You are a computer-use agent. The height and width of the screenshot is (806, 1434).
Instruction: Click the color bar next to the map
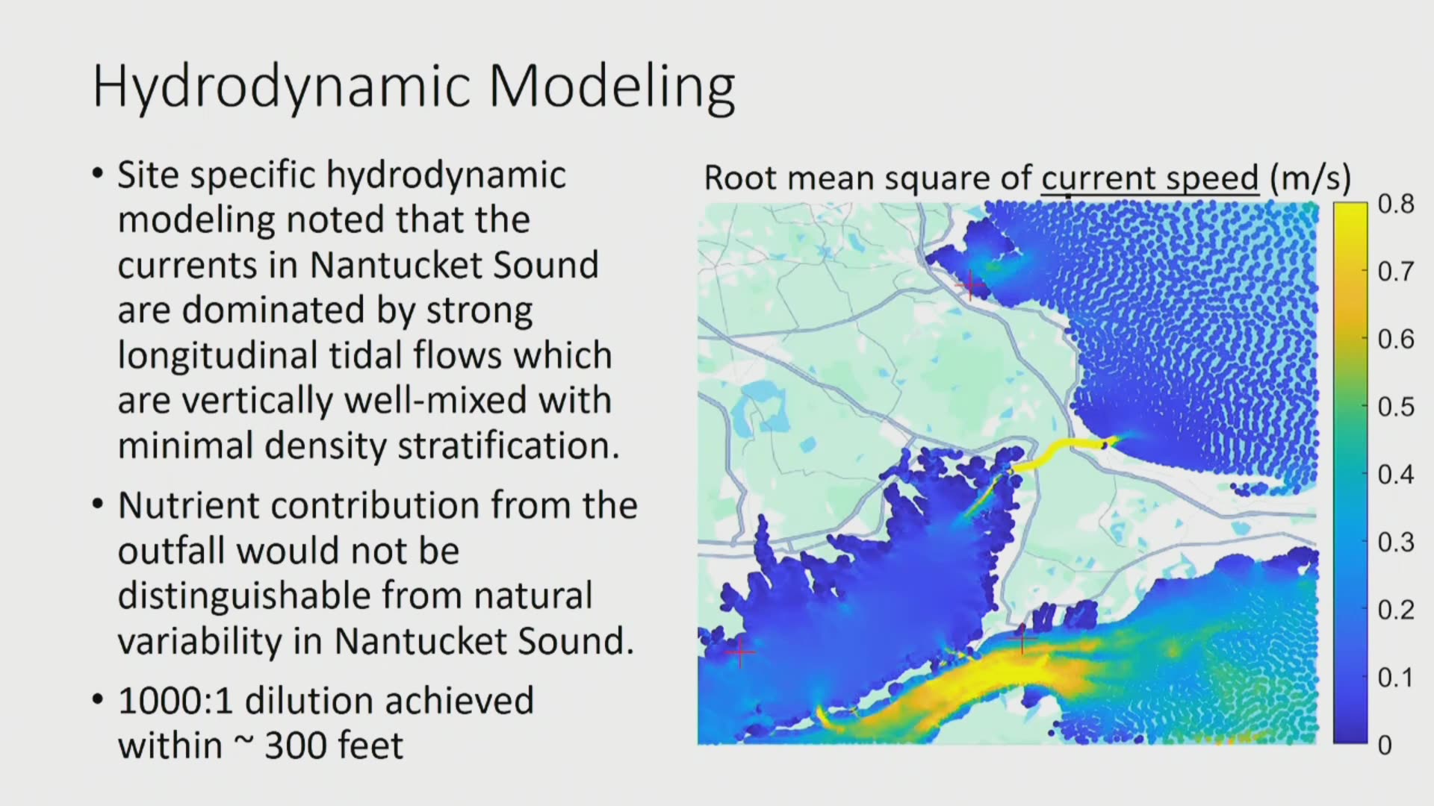(1350, 473)
